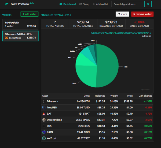Click the ETH chart label
Screen dimensions: 161x148
(126, 67)
